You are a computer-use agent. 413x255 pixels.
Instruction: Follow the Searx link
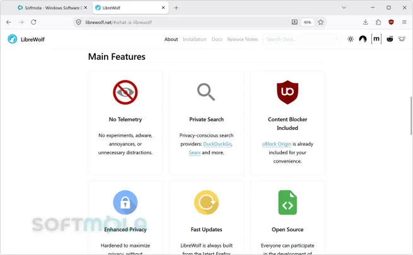coord(195,152)
